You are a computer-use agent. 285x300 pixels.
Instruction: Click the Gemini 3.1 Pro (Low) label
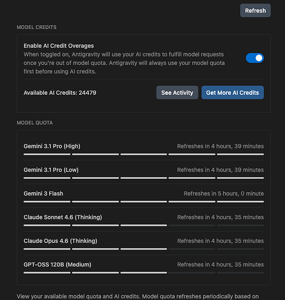(x=51, y=170)
